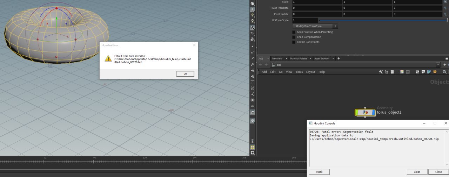Open the Tools menu in network editor
Viewport: 449px width, 177px height.
(299, 72)
